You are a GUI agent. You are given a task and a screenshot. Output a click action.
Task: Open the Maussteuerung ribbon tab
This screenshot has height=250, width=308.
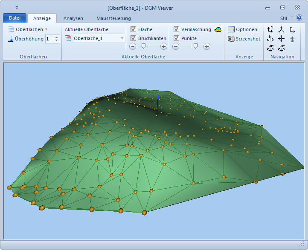click(x=113, y=18)
